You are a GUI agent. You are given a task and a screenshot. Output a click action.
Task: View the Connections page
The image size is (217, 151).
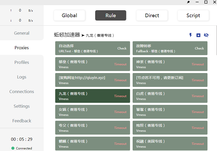[22, 91]
